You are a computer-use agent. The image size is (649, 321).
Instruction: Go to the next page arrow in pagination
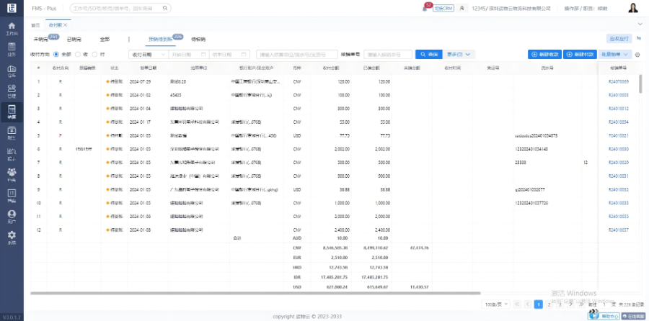point(571,304)
